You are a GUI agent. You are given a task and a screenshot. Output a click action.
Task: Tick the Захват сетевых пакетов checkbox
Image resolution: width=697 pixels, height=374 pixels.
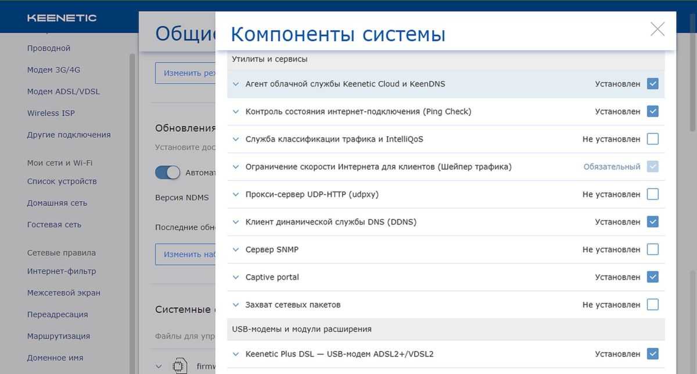point(652,305)
